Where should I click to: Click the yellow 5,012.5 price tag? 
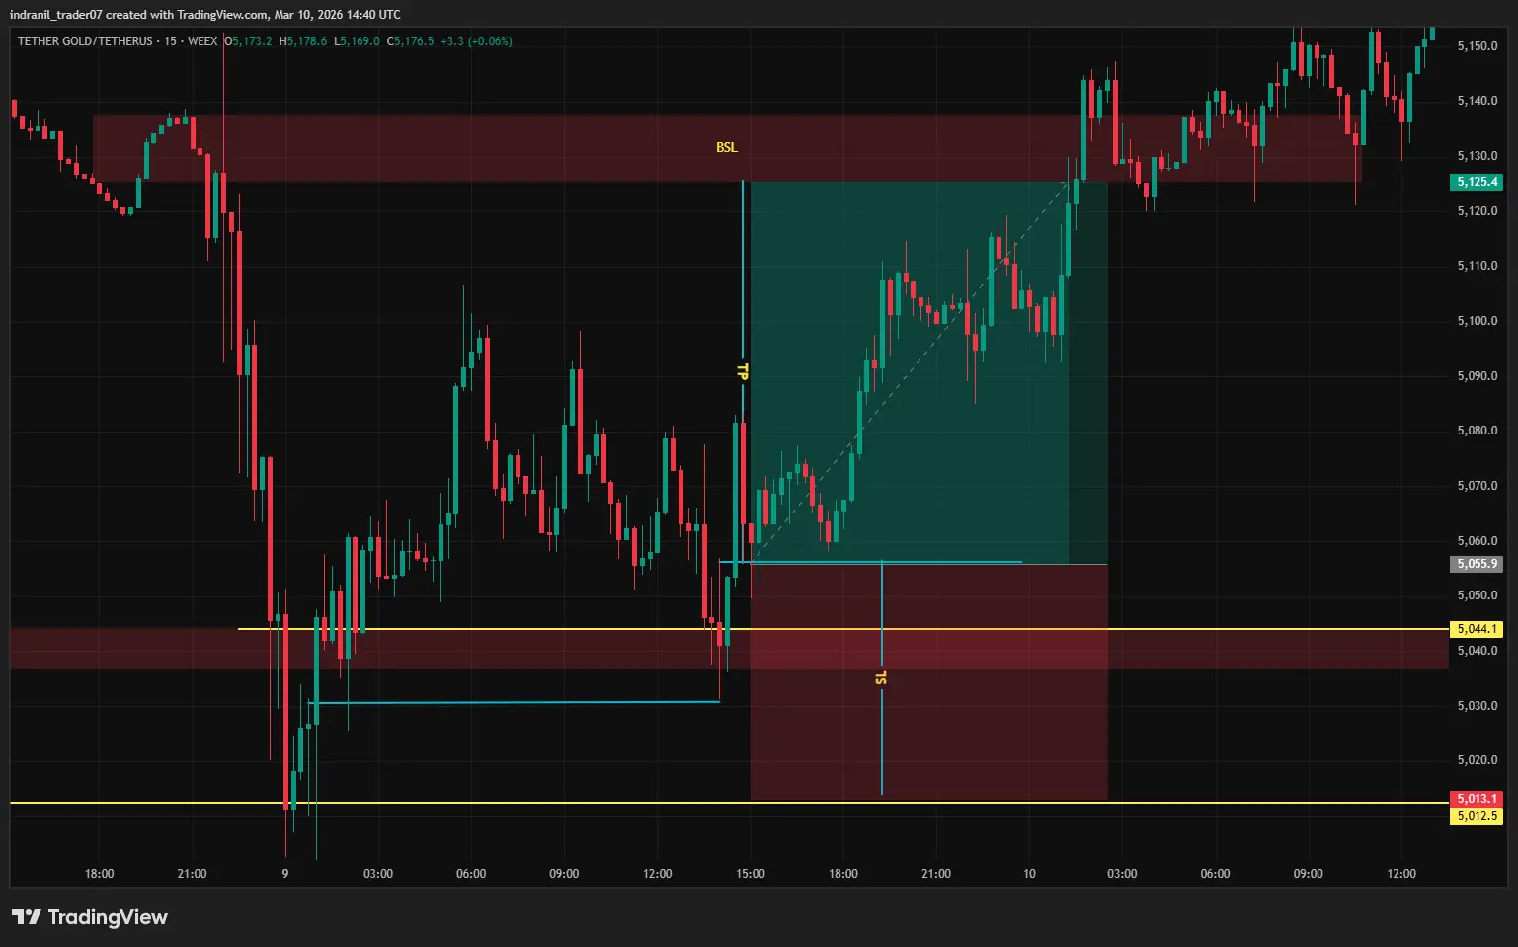(x=1478, y=816)
